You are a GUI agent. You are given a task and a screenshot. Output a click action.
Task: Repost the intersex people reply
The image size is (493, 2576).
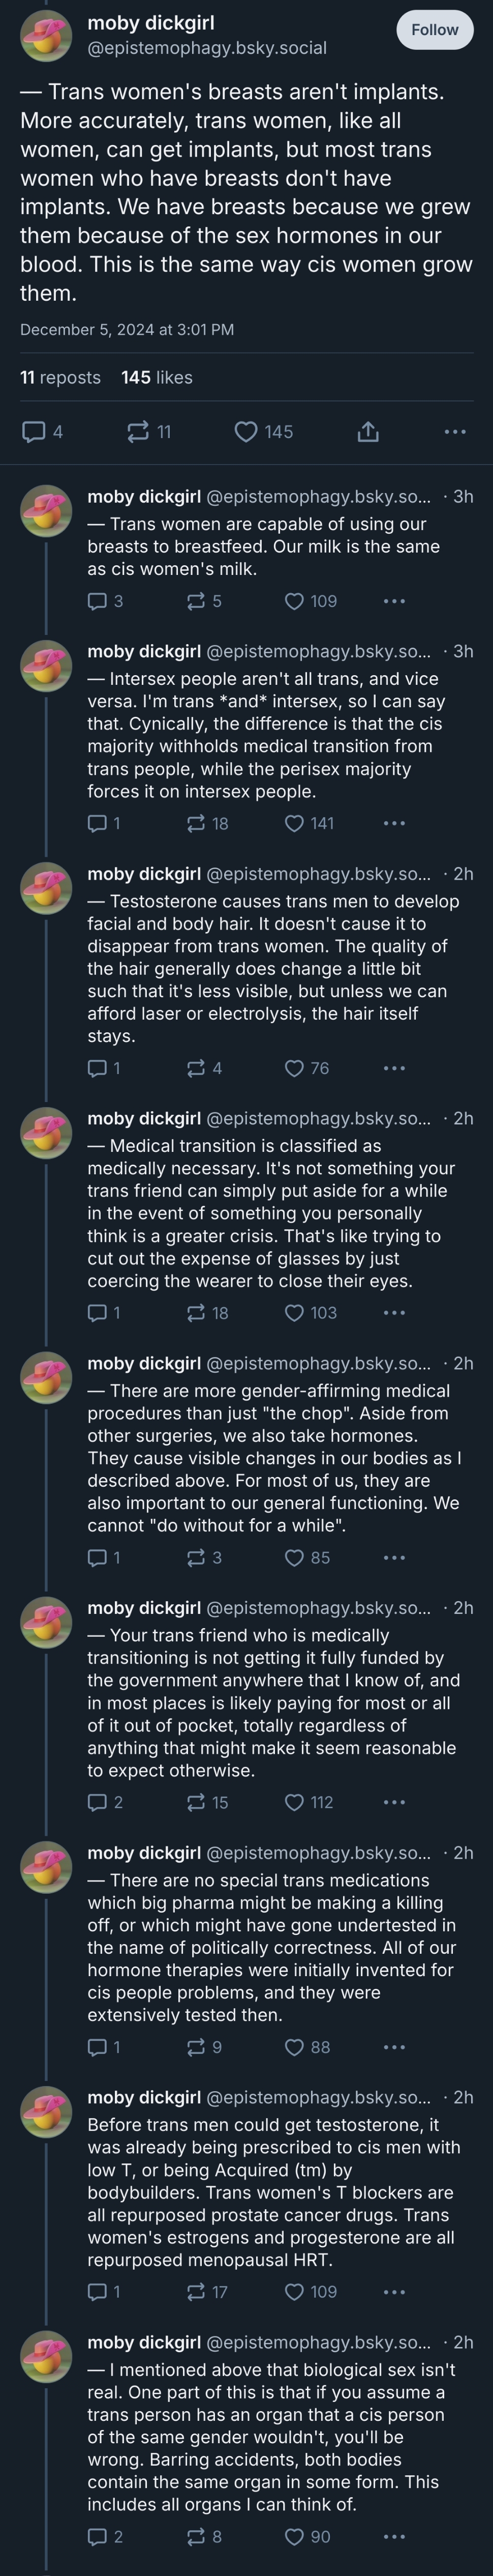197,823
